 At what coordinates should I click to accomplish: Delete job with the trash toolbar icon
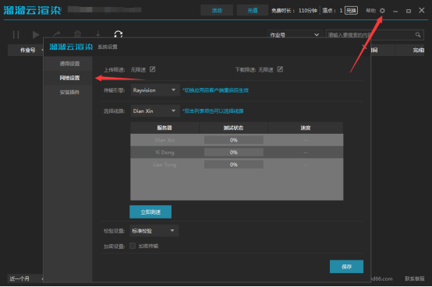[x=77, y=34]
